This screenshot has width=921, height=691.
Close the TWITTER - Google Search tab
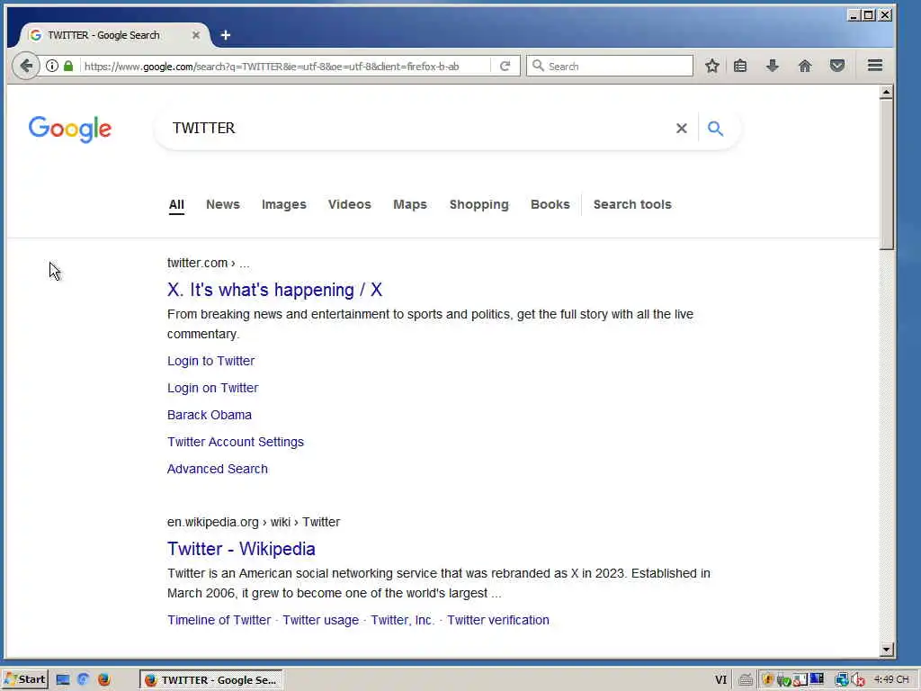196,35
